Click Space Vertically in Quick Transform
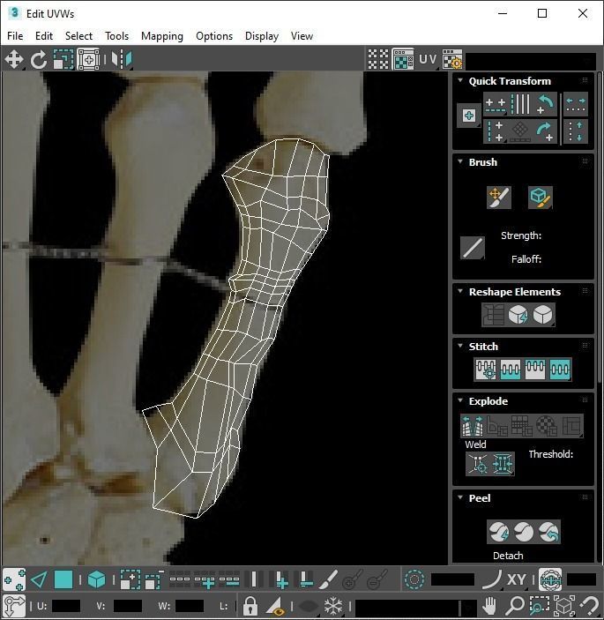 pyautogui.click(x=576, y=131)
